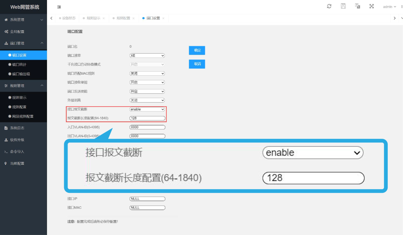Enter fullscreen via the expand arrows icon
The image size is (403, 235).
(x=371, y=6)
